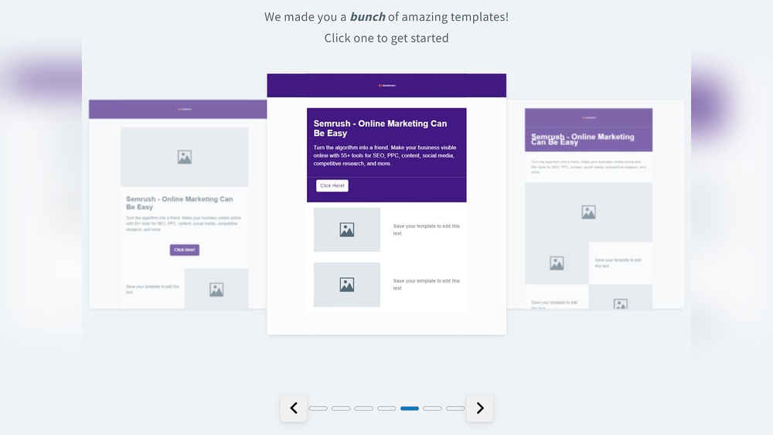Advance to next template with right arrow
The width and height of the screenshot is (773, 435).
click(480, 408)
